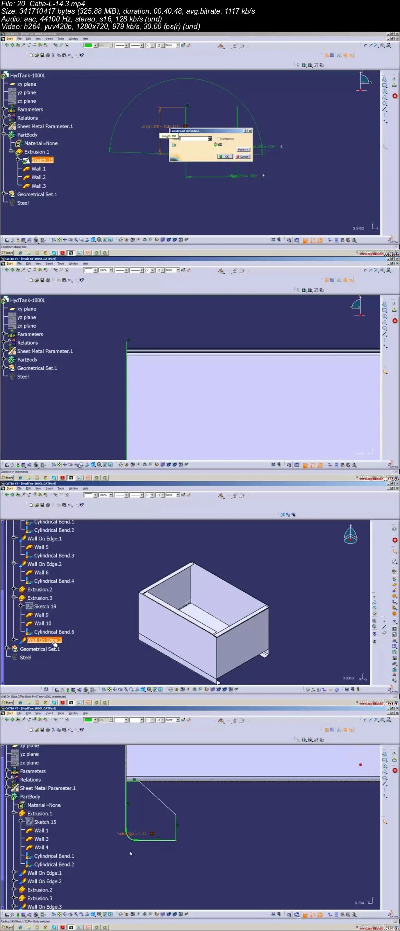Screen dimensions: 400x931
Task: Click green color swatch in first frame toolbar
Action: click(x=88, y=45)
